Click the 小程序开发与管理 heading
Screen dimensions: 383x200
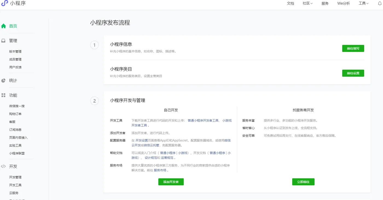click(x=127, y=100)
